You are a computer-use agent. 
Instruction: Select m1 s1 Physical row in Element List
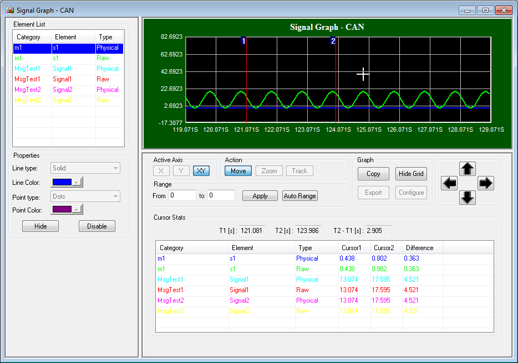point(68,48)
